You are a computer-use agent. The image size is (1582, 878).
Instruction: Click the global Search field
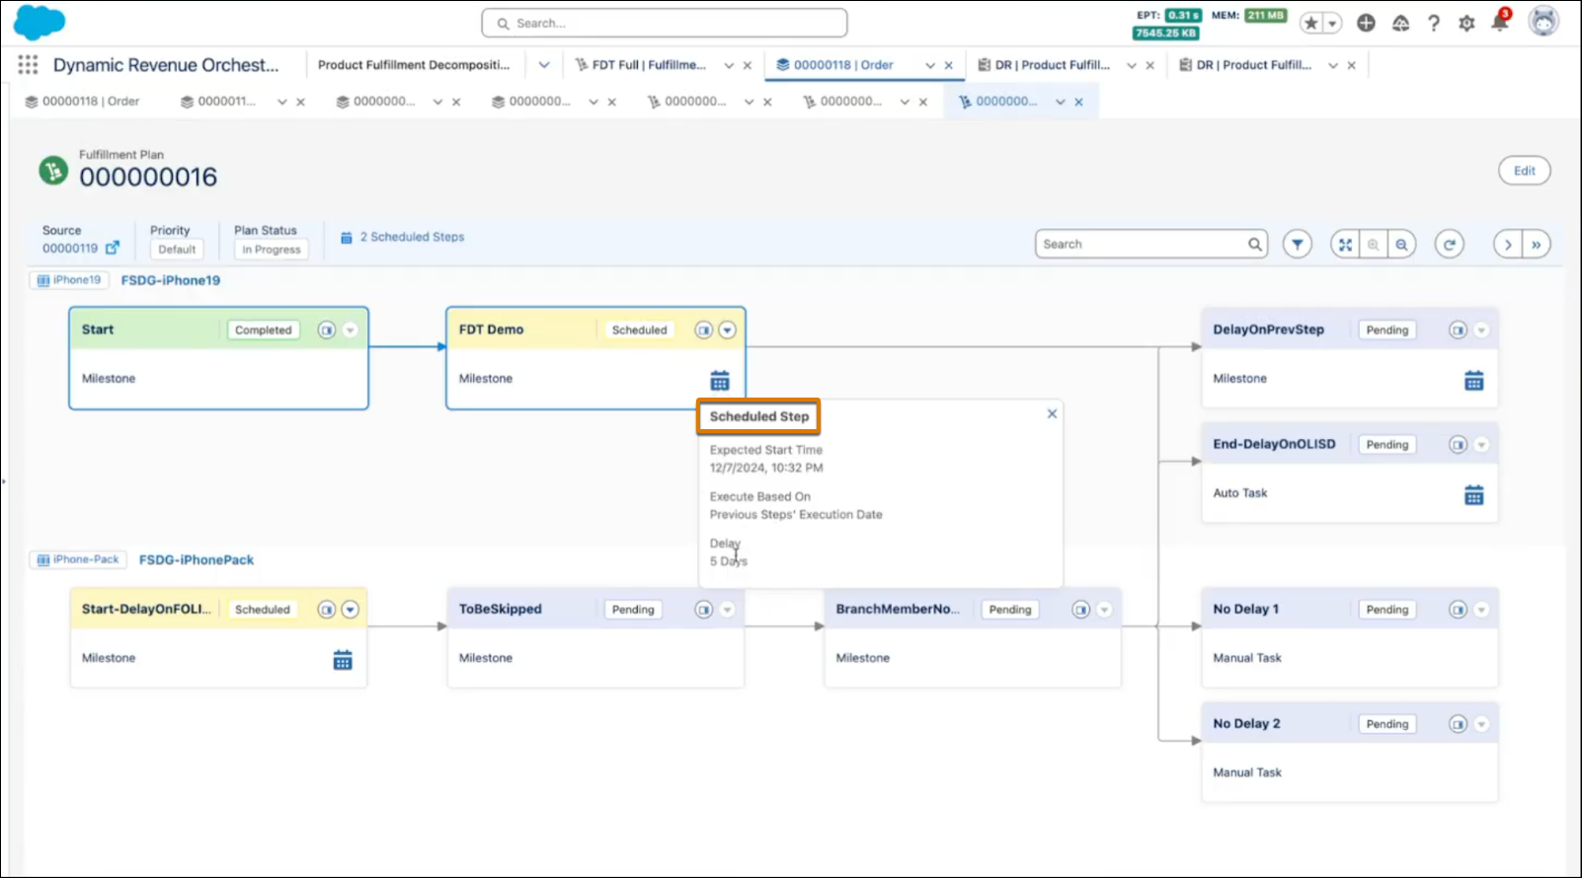point(665,23)
